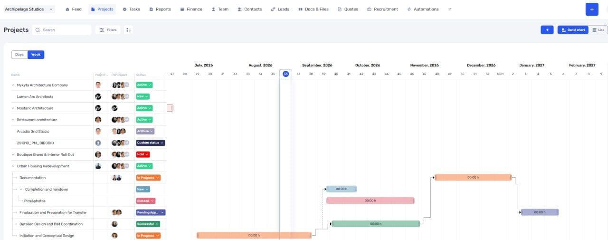
Task: Expand Restaurant architecture project
Action: [13, 120]
